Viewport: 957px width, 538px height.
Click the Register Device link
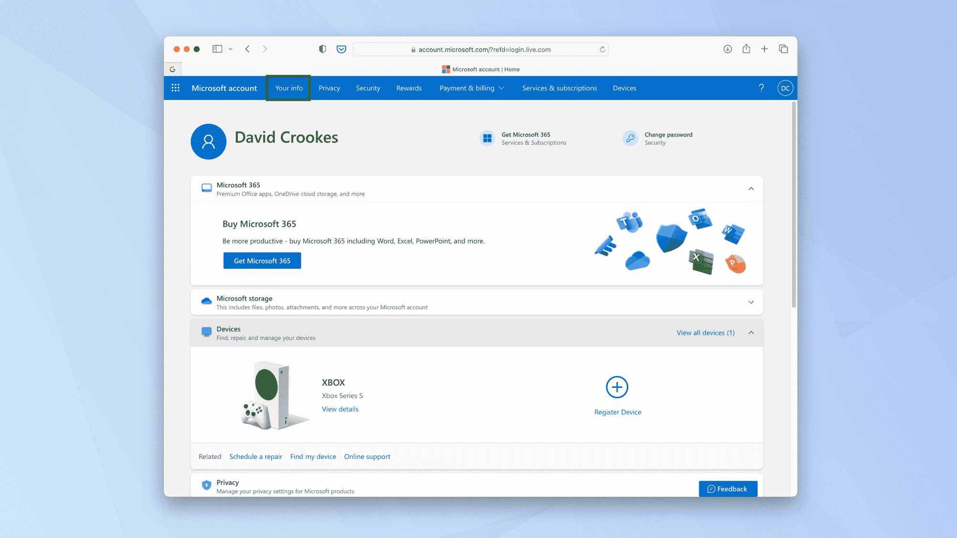point(618,412)
